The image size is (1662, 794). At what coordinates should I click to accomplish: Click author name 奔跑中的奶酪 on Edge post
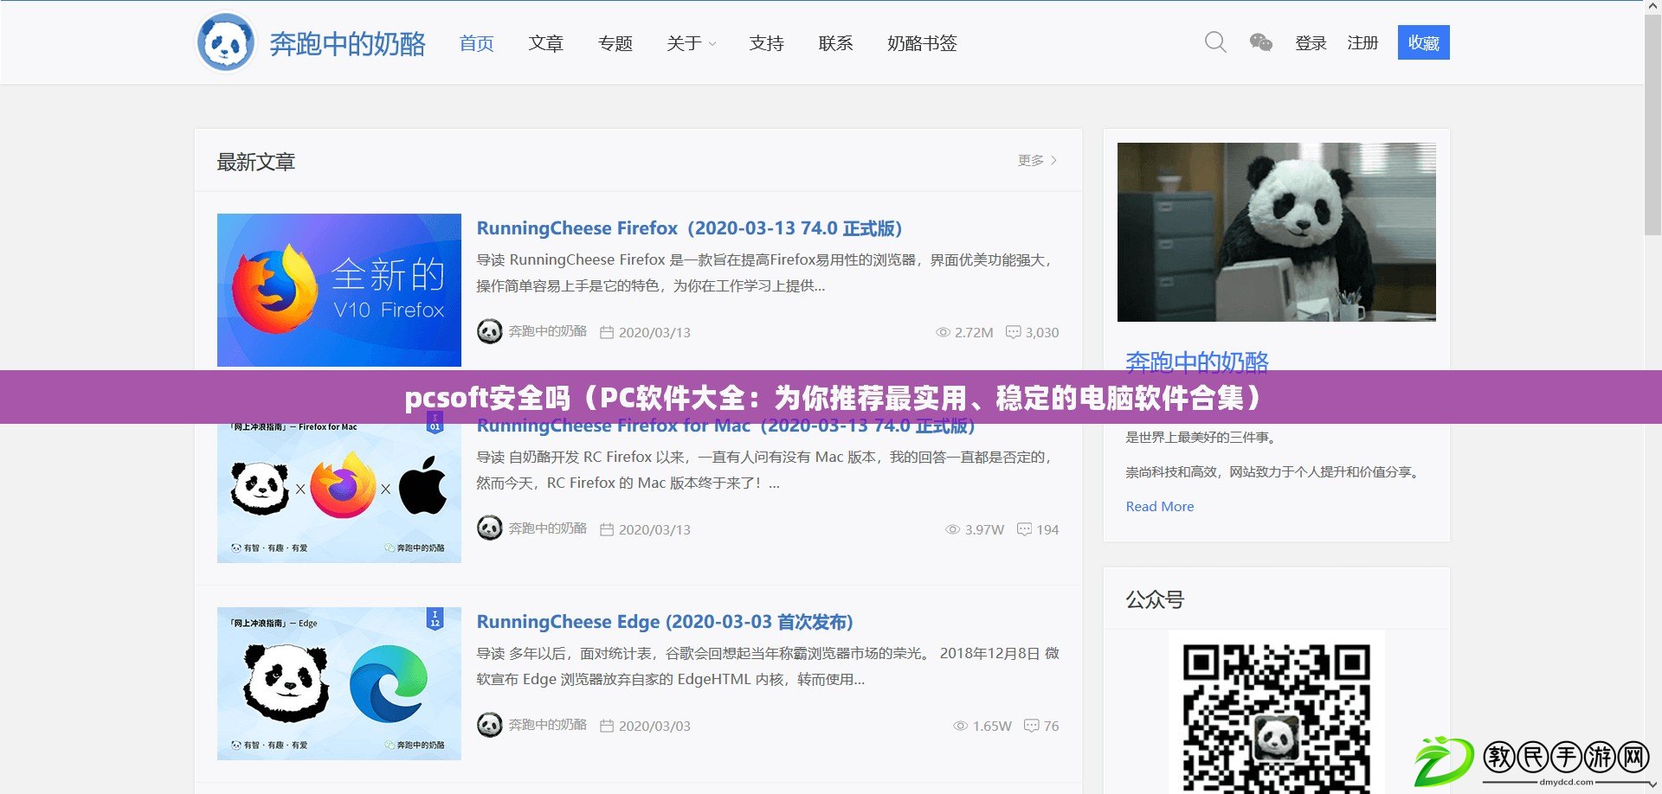[547, 725]
